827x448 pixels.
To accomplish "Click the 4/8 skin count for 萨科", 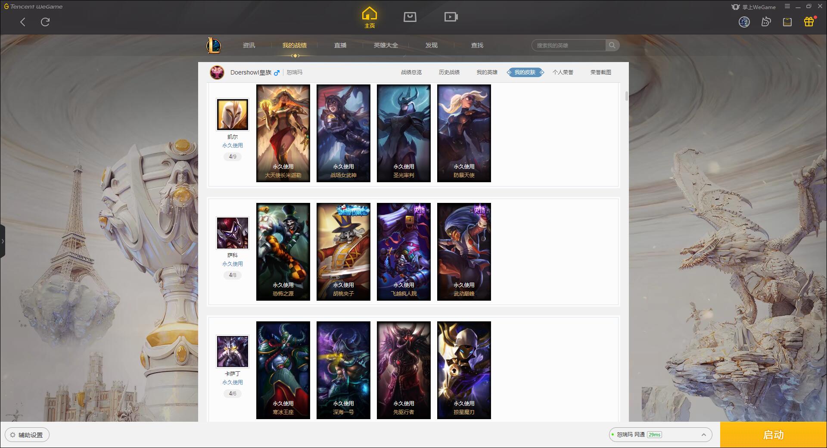I will point(233,275).
